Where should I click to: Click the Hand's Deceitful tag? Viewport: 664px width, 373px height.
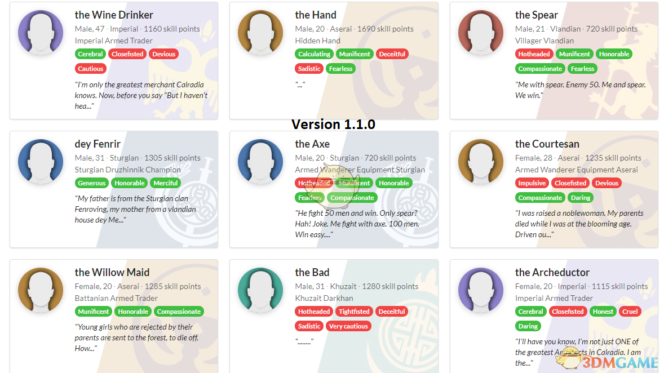(x=392, y=54)
